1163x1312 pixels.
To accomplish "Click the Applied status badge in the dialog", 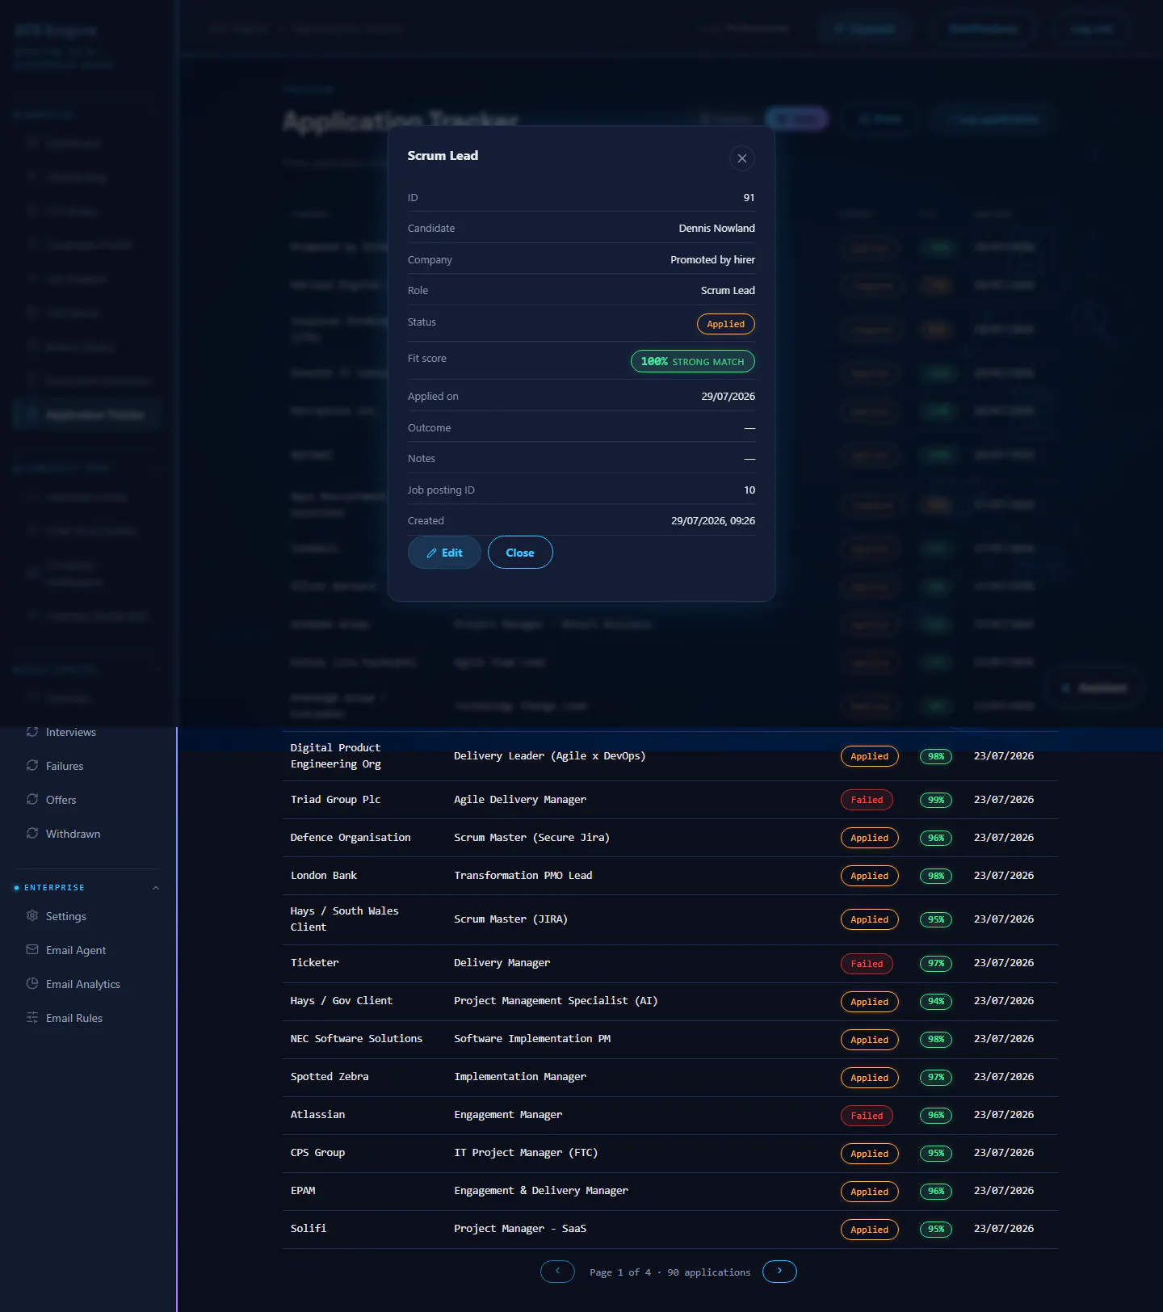I will tap(725, 324).
